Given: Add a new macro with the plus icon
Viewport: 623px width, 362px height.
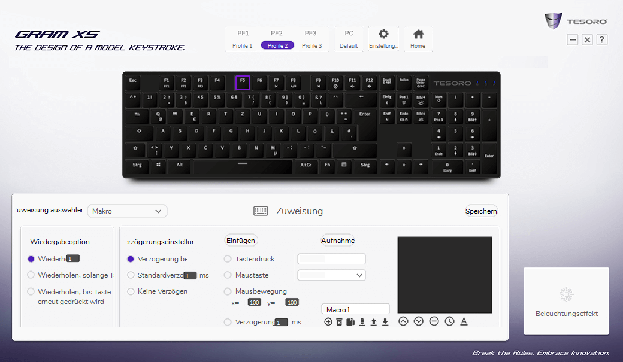Looking at the screenshot, I should (328, 321).
